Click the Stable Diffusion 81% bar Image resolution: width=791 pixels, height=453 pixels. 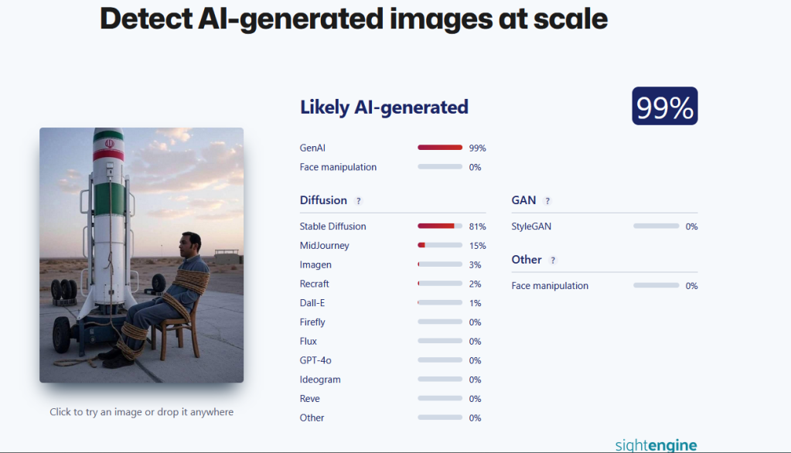[440, 226]
